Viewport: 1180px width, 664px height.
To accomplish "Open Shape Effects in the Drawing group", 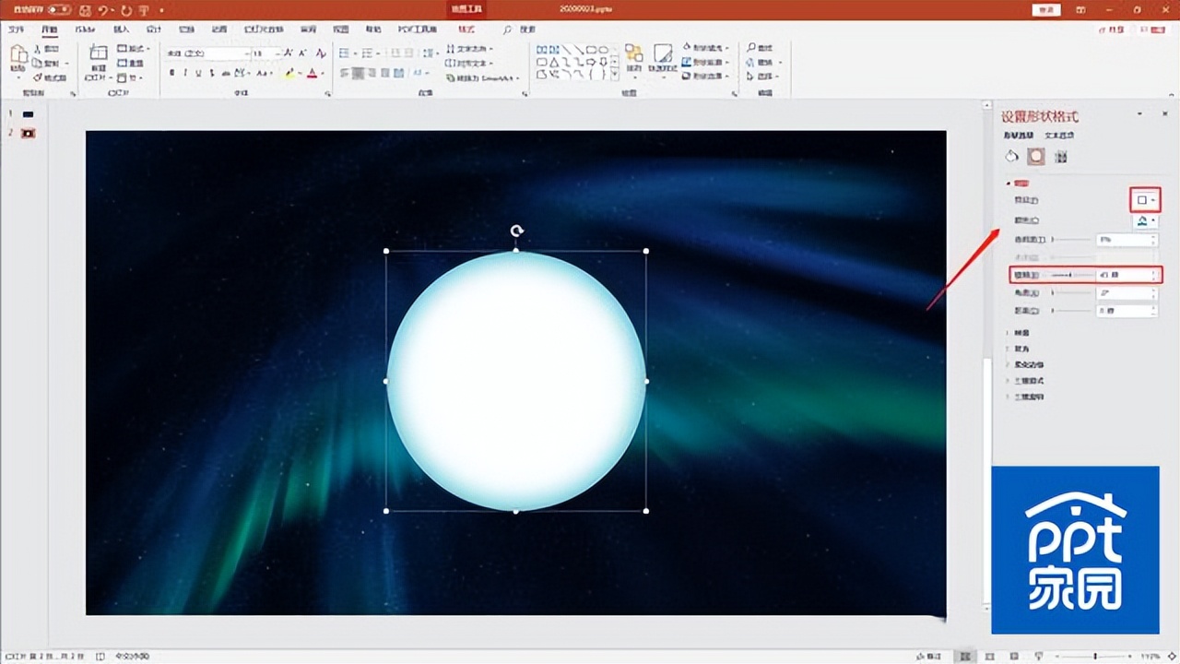I will (x=705, y=76).
